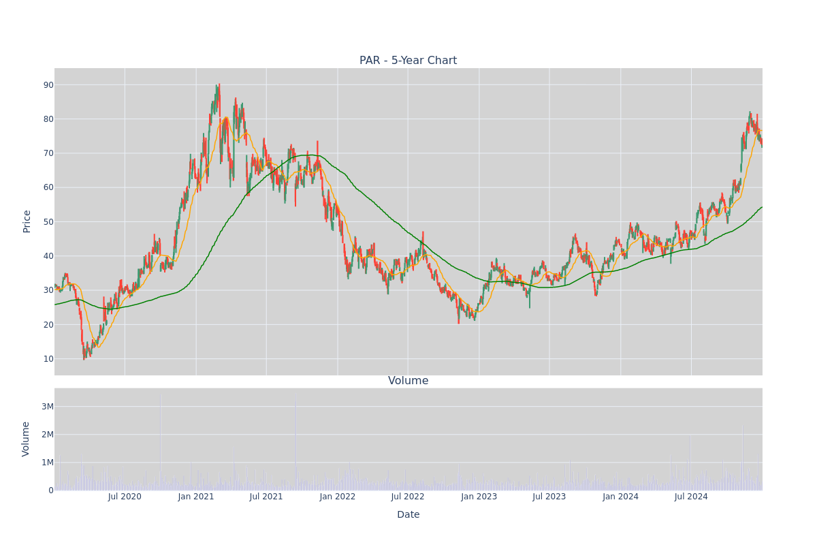Select the "Jan 2024" date tick

(621, 497)
